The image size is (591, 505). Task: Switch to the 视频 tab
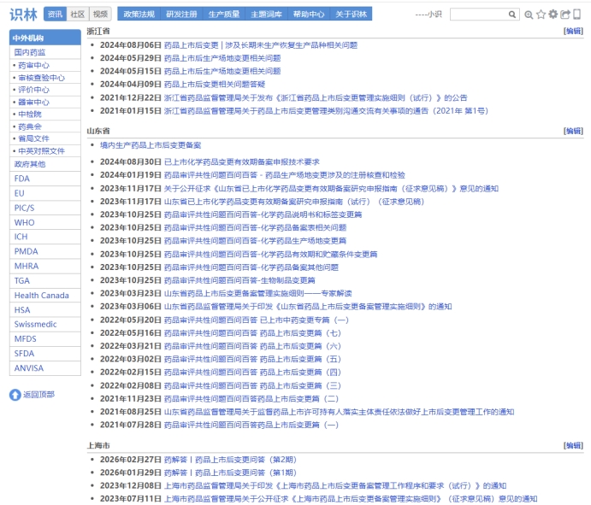coord(100,15)
